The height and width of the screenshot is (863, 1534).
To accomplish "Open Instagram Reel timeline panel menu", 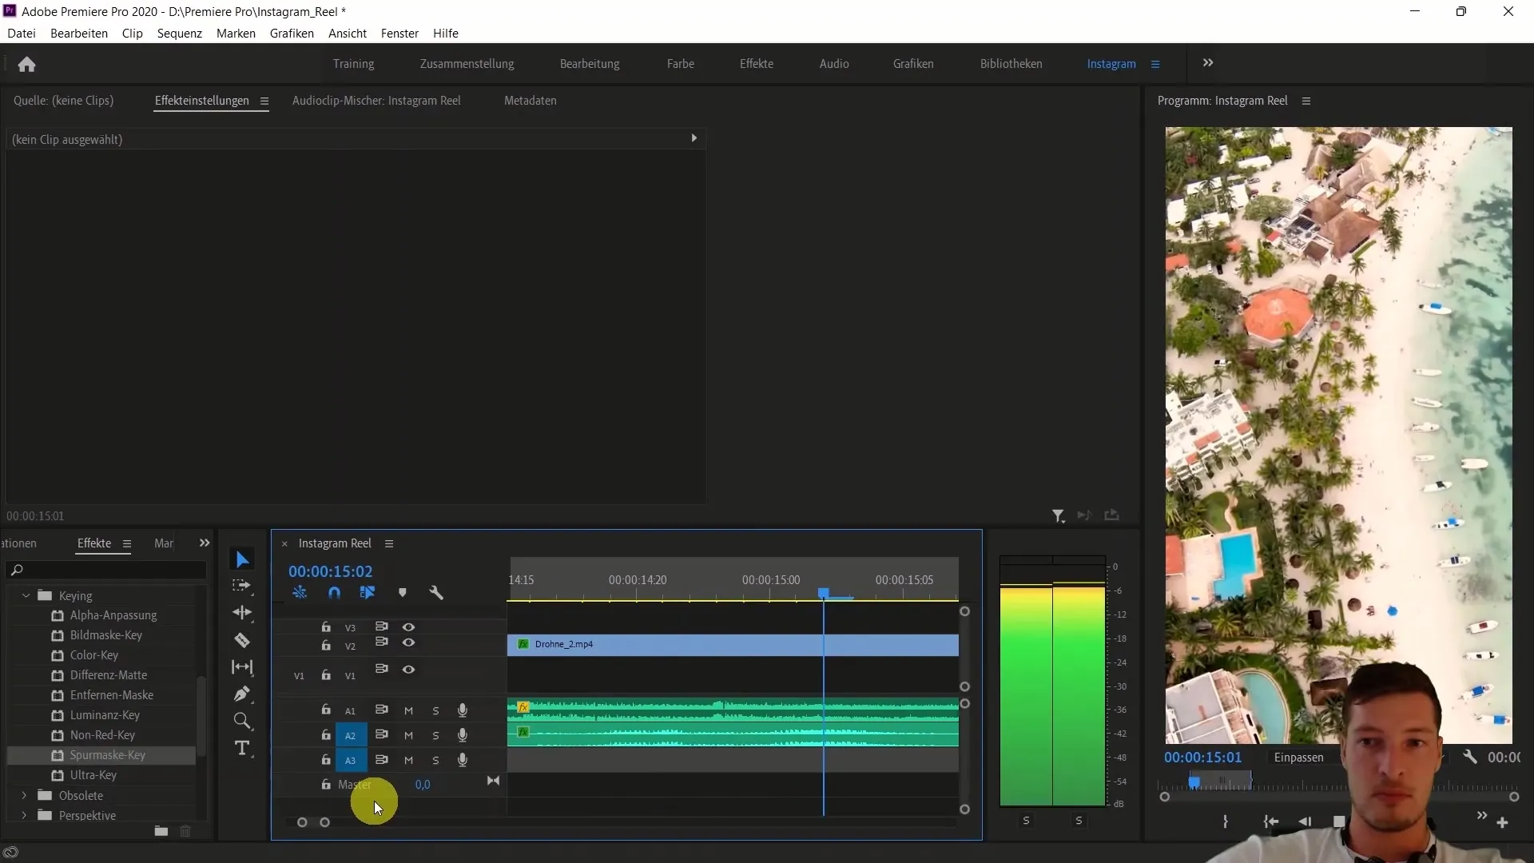I will point(389,543).
